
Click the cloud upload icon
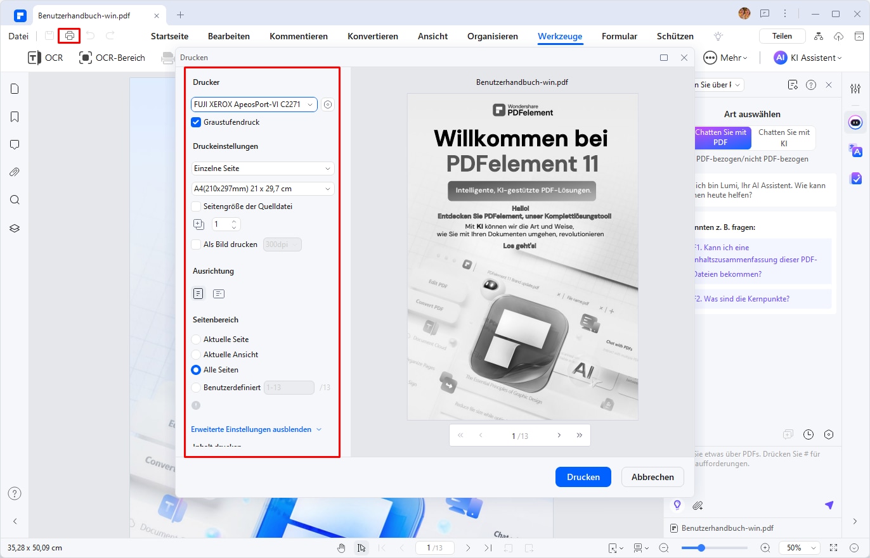point(838,36)
